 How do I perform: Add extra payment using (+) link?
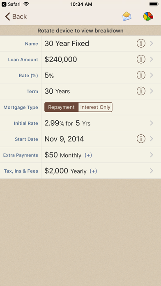[88, 155]
